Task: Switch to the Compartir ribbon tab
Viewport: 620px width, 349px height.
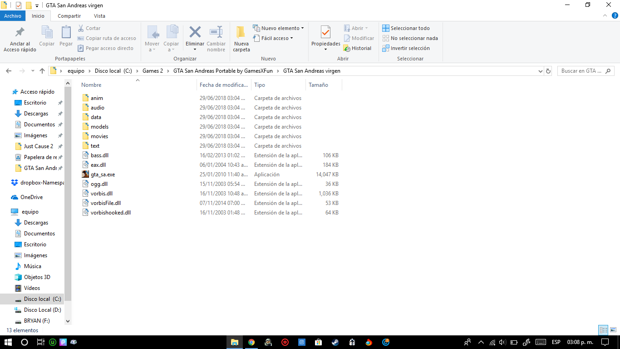Action: point(69,16)
